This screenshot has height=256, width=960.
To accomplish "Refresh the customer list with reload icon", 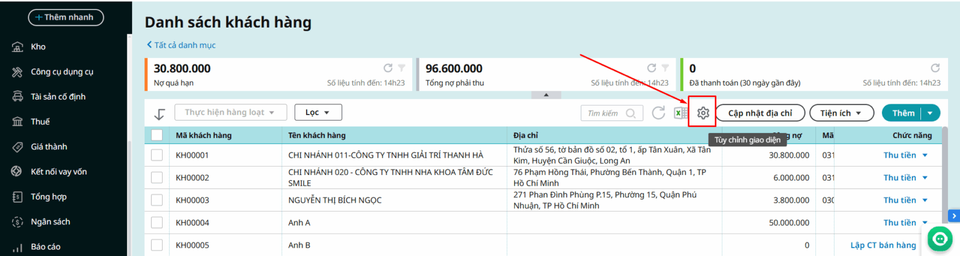I will pos(658,113).
